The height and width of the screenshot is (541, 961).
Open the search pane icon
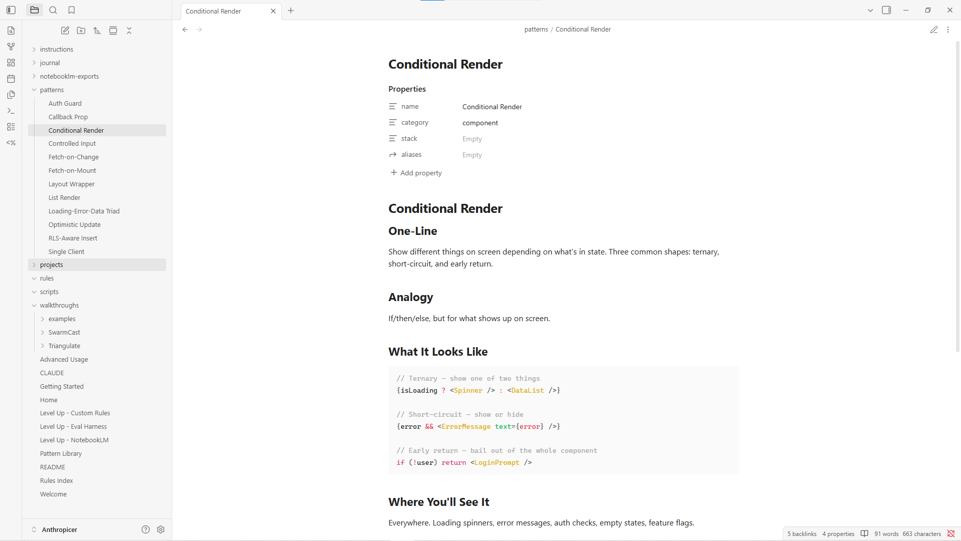tap(53, 10)
